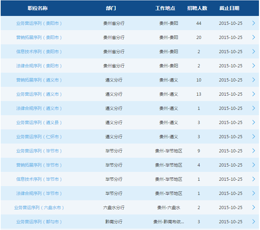
Task: Click the arrow for 业务营运序列（贵阳市）row
Action: [253, 23]
